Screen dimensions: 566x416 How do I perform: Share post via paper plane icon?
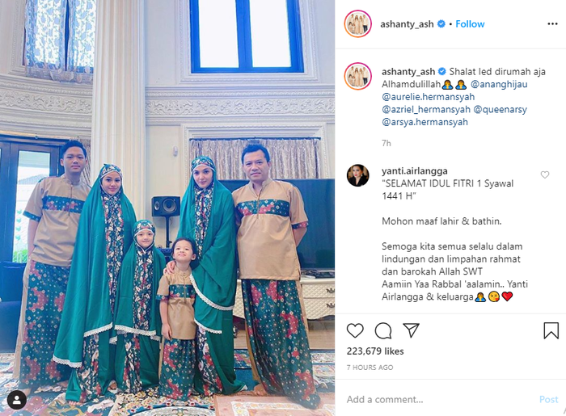(411, 330)
